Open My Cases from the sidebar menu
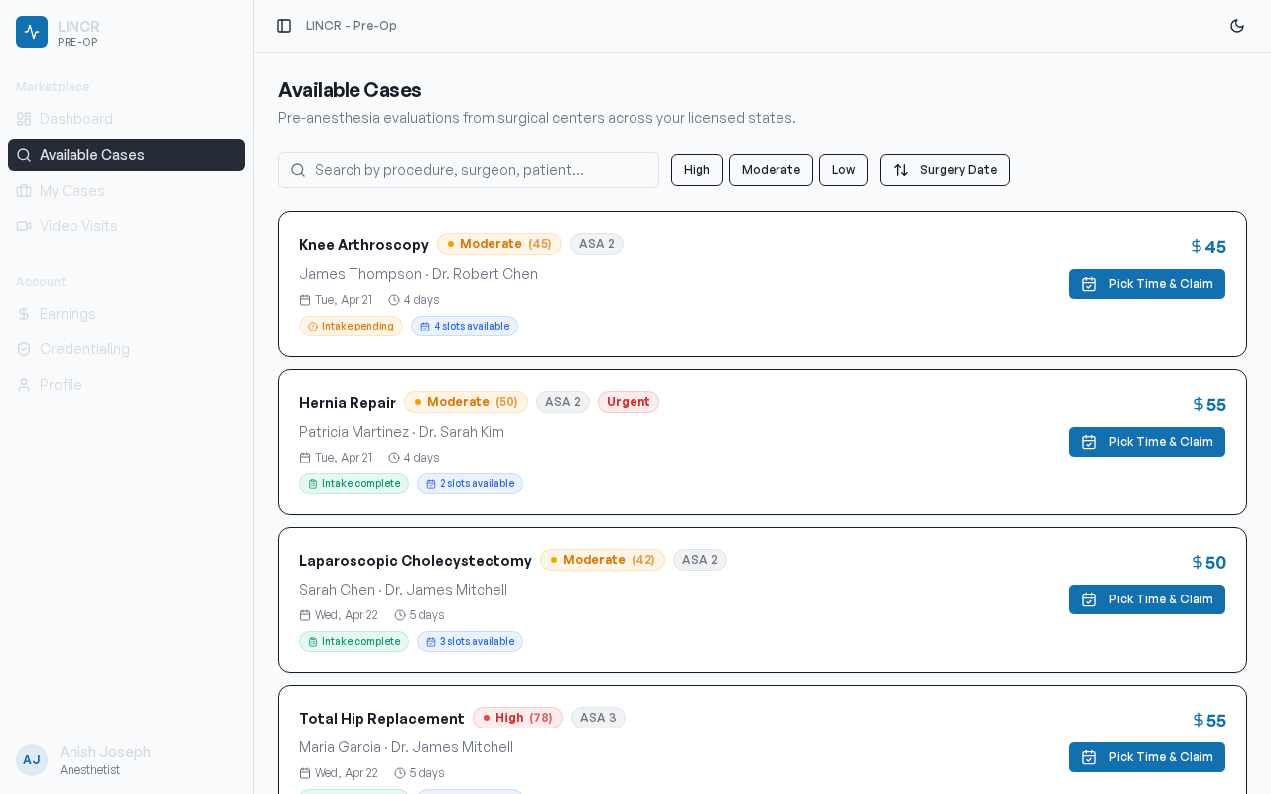The height and width of the screenshot is (794, 1271). pyautogui.click(x=71, y=191)
